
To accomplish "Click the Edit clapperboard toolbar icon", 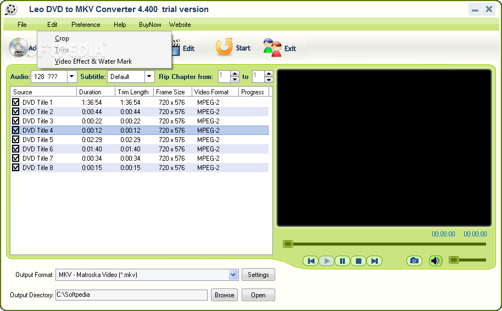I will coord(176,48).
